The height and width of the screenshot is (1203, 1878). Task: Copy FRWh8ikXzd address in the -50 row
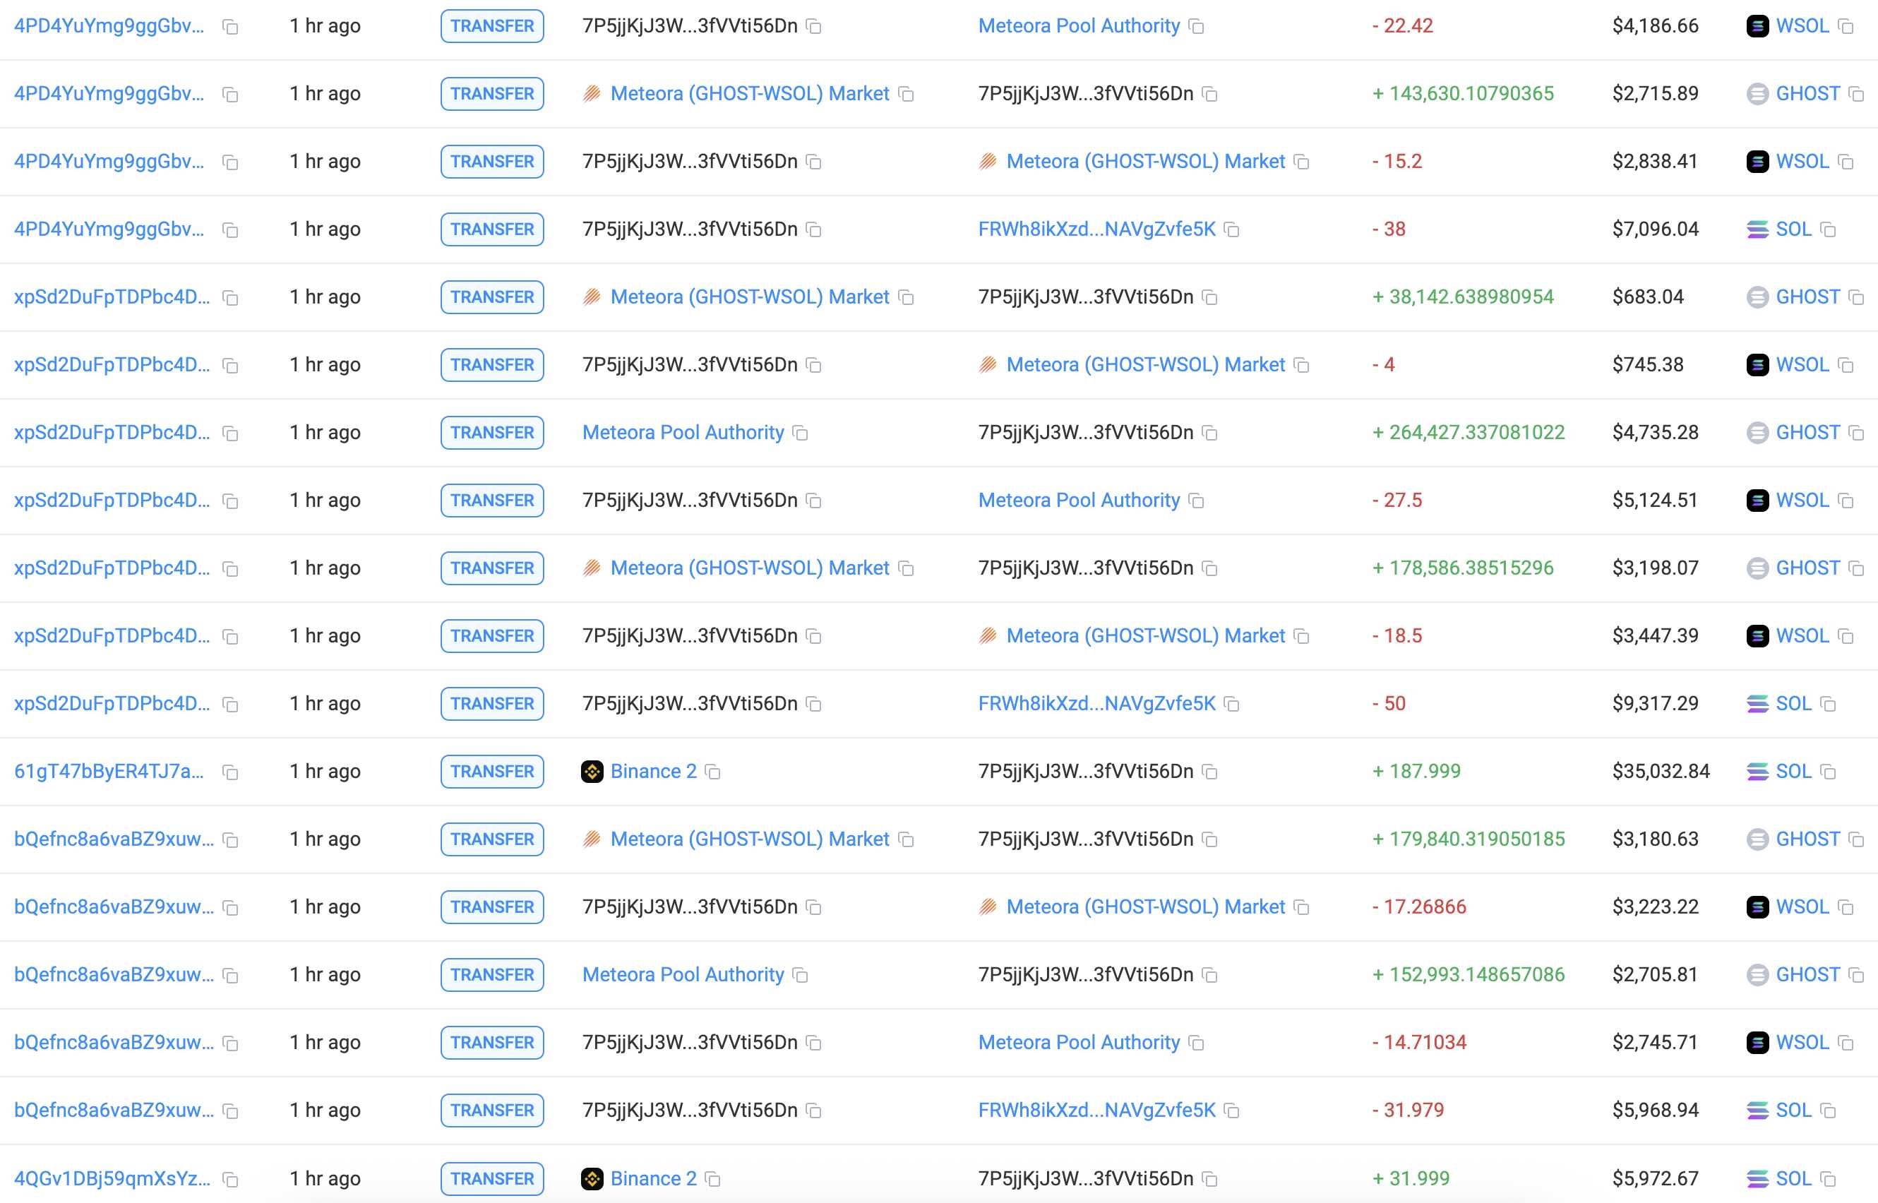tap(1232, 704)
